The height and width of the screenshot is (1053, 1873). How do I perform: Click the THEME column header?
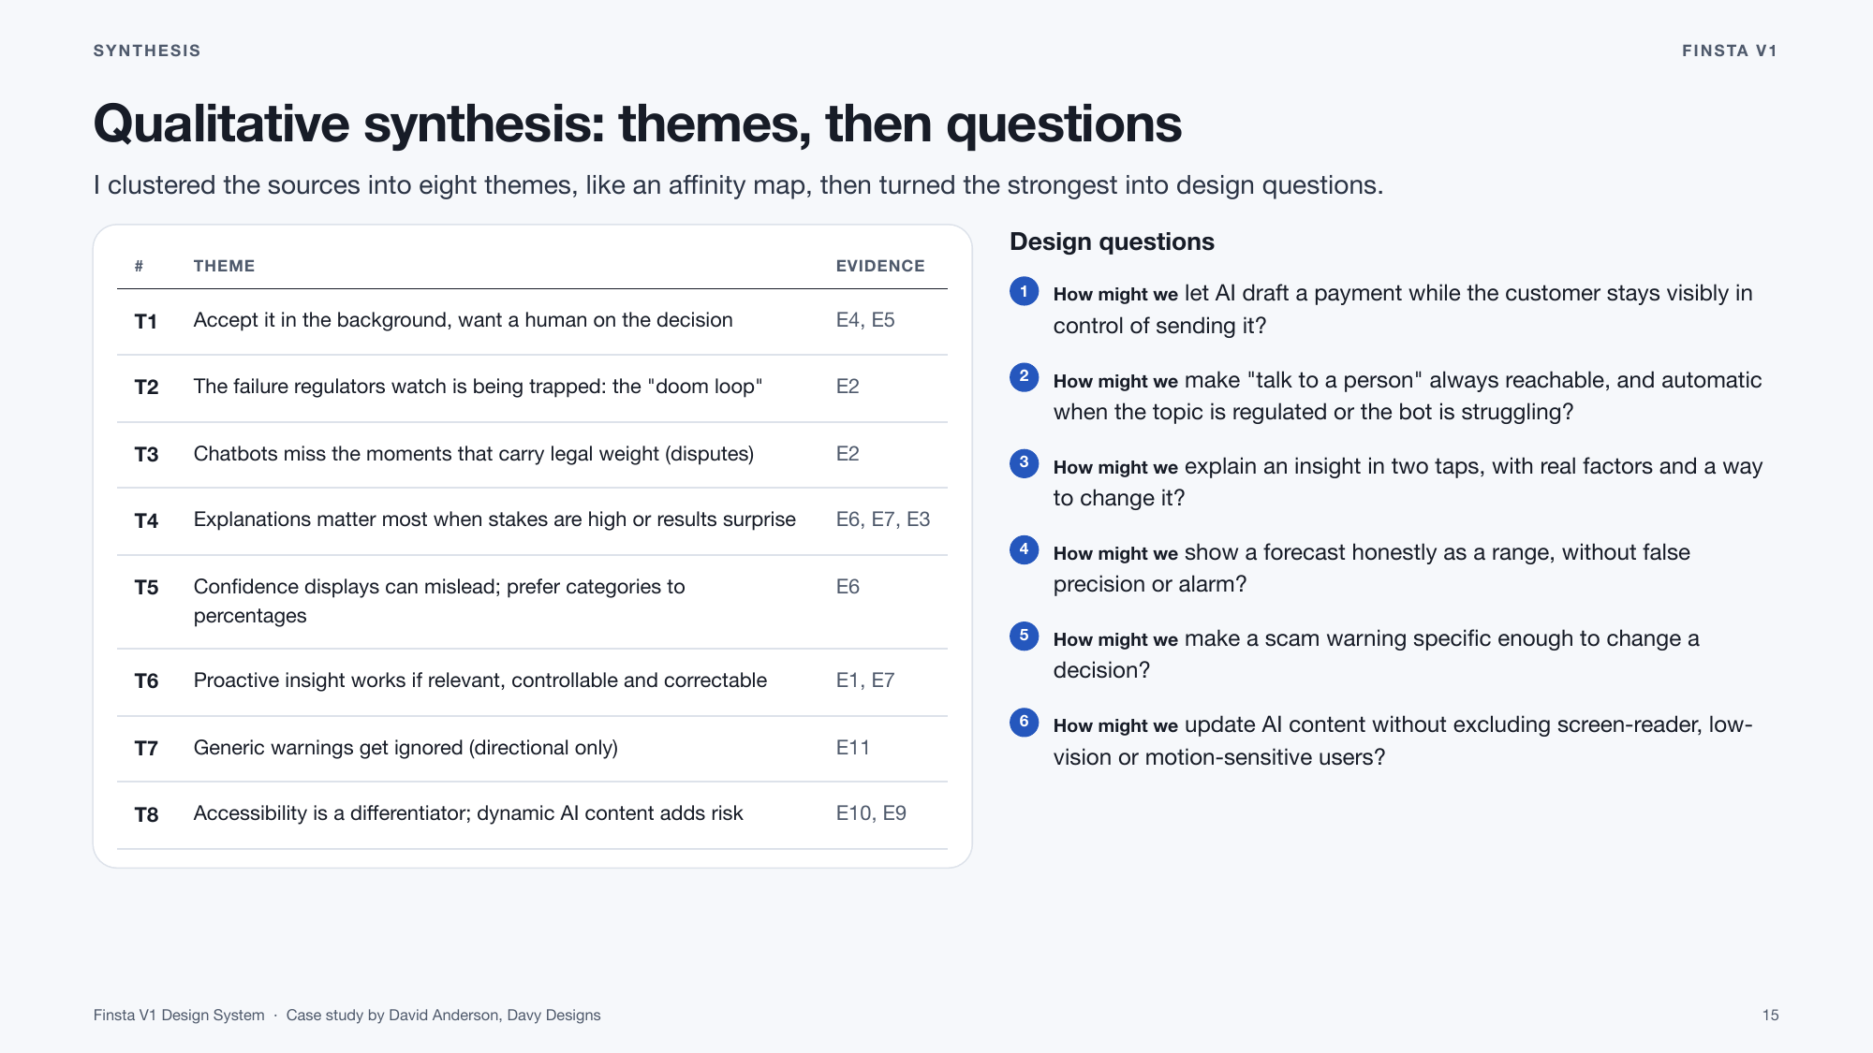(224, 266)
